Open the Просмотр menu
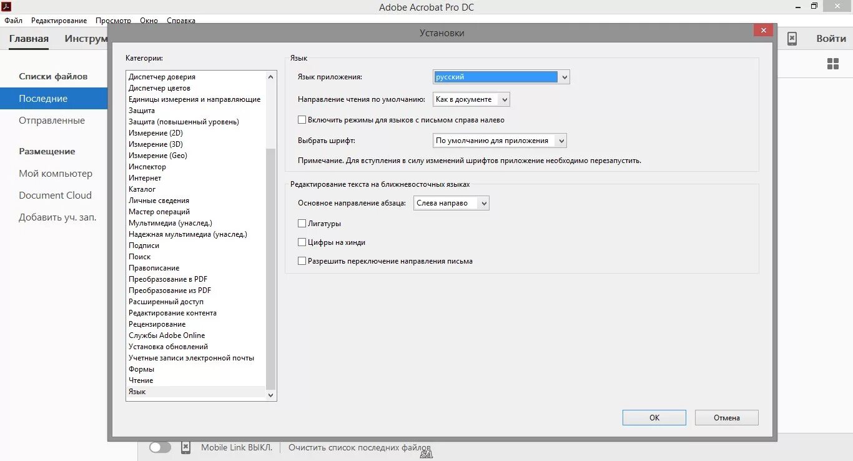This screenshot has width=853, height=461. (113, 21)
